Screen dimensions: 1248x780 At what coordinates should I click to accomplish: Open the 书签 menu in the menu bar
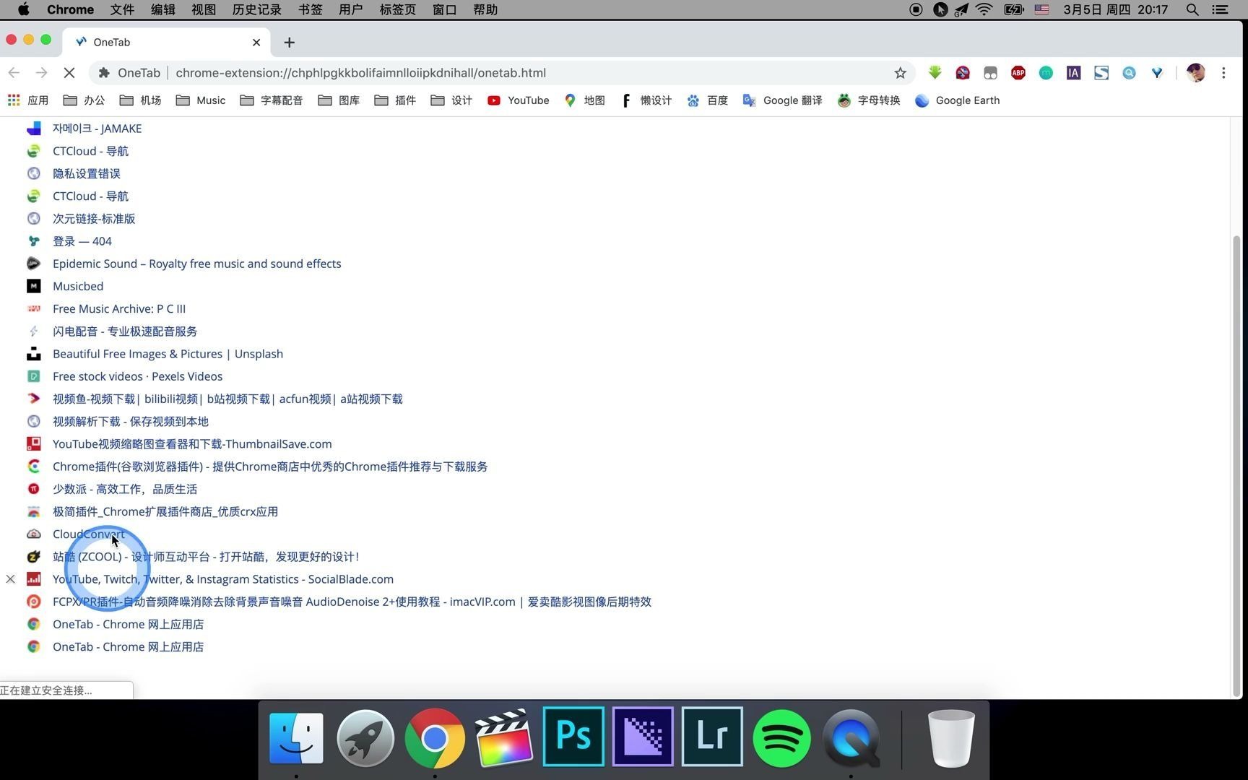pyautogui.click(x=309, y=9)
